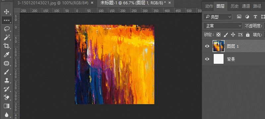Select the Move tool
265x119 pixels.
coord(6,12)
